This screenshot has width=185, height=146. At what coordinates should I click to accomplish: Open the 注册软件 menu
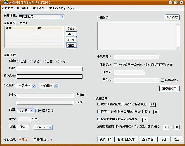coord(38,8)
